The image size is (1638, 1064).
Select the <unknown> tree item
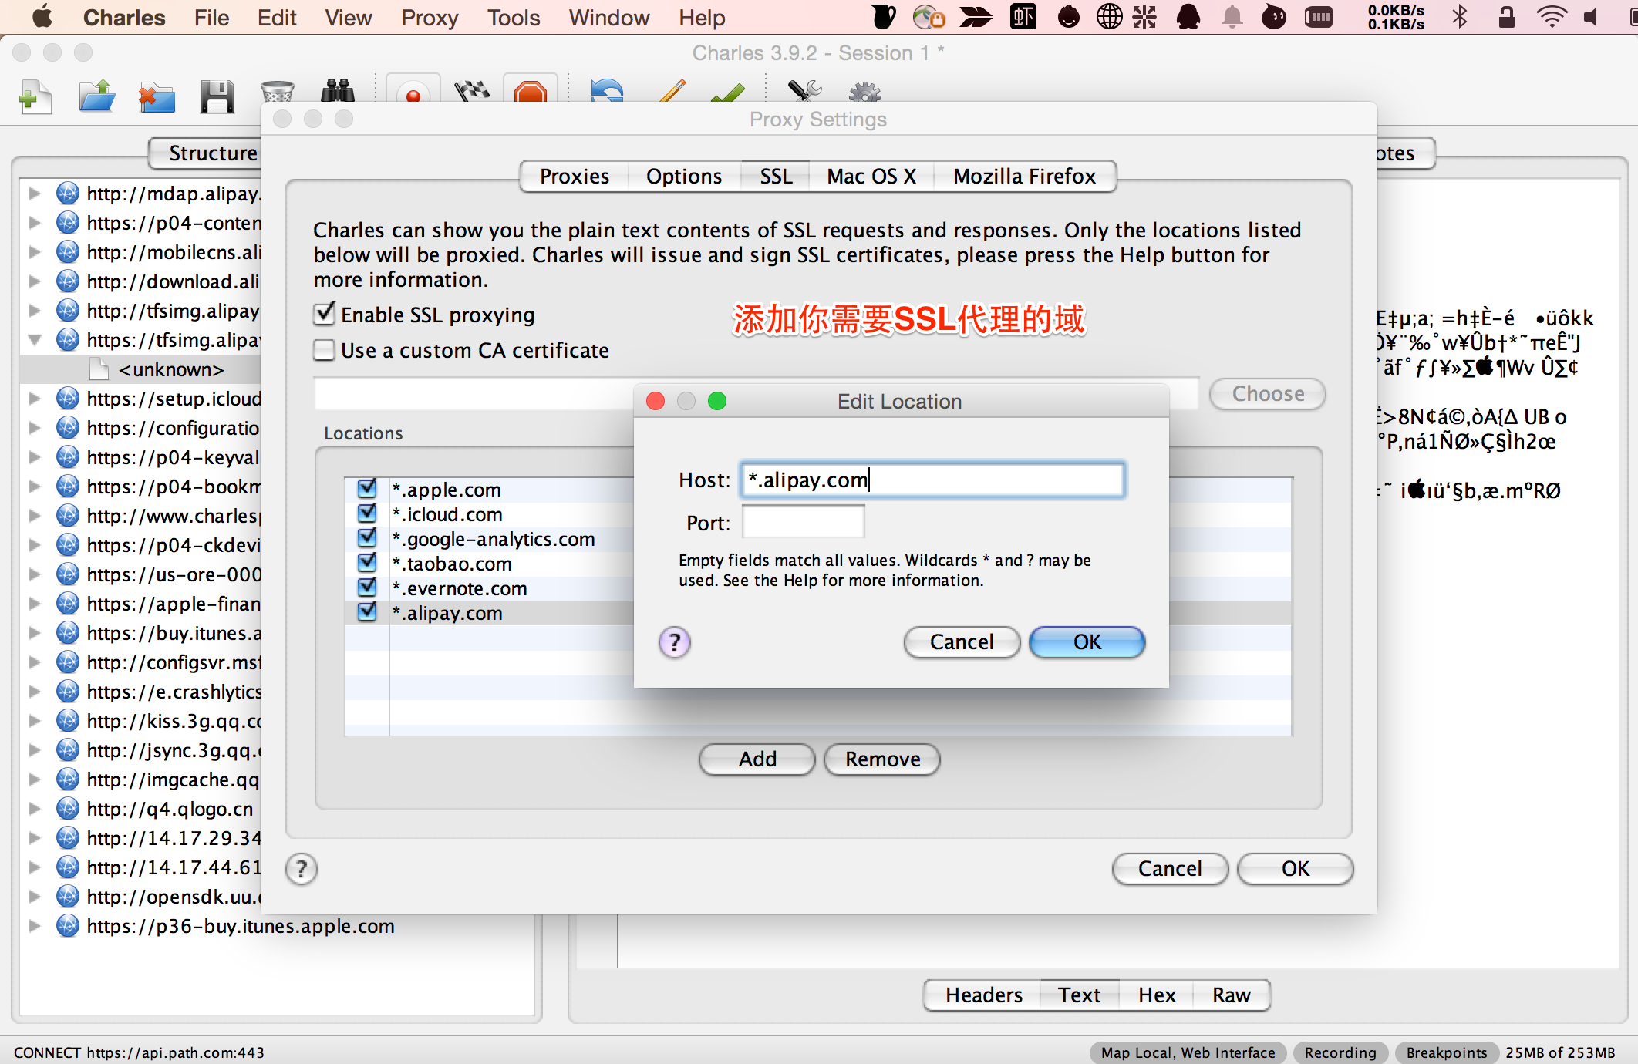[x=170, y=369]
